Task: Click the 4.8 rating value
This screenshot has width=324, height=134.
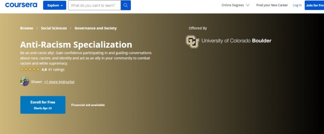Action: click(x=44, y=70)
